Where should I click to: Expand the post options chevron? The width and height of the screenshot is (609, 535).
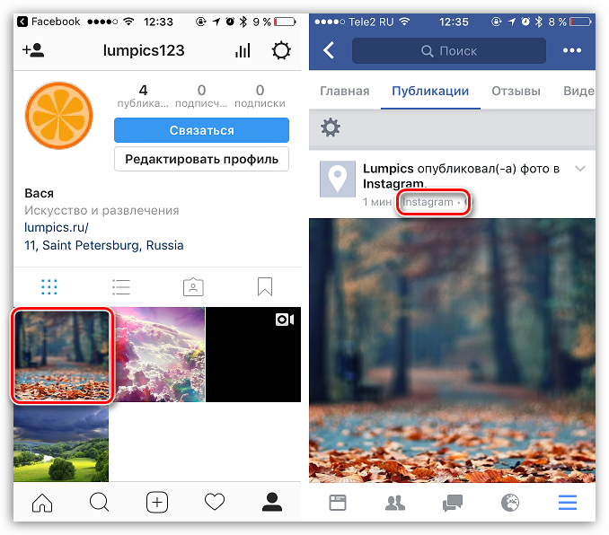pos(580,169)
